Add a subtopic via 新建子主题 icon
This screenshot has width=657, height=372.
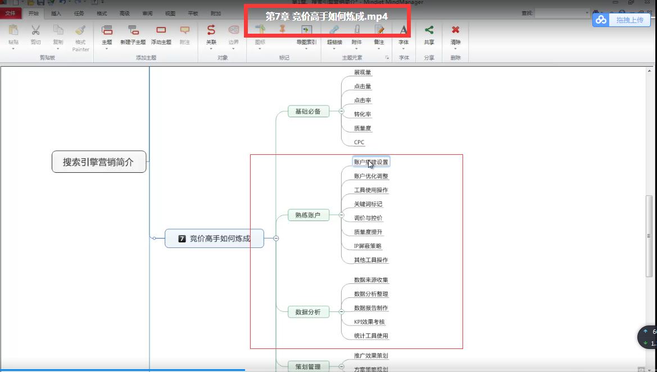pyautogui.click(x=133, y=30)
